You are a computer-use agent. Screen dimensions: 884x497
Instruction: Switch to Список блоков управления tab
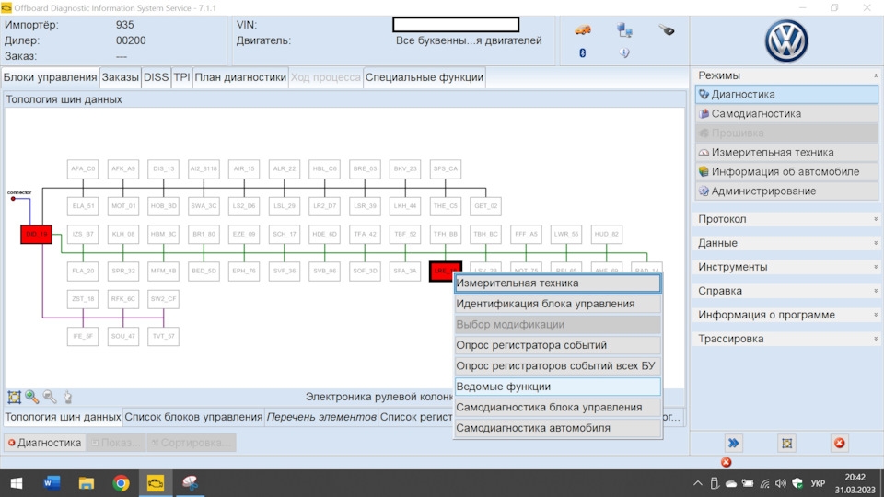(193, 417)
